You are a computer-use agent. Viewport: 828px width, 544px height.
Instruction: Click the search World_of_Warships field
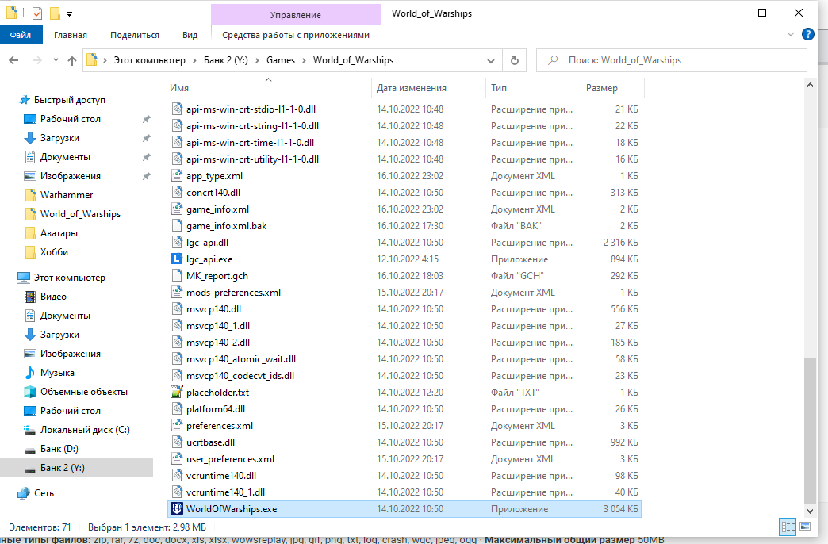672,60
